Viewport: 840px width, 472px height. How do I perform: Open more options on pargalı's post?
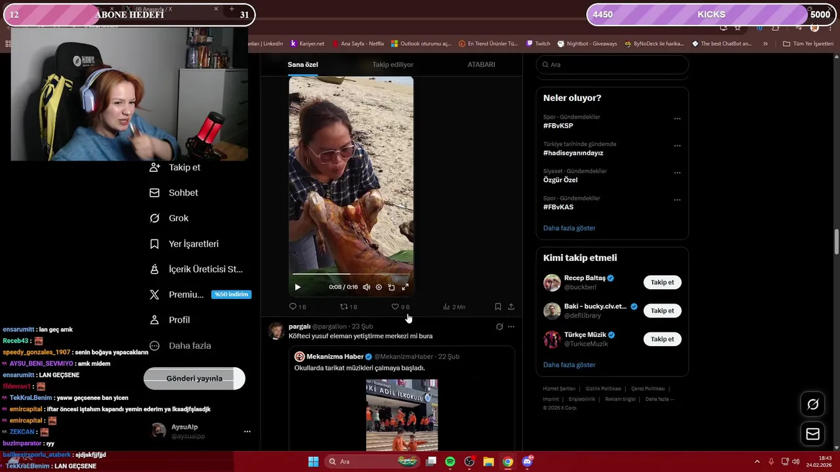[x=511, y=326]
